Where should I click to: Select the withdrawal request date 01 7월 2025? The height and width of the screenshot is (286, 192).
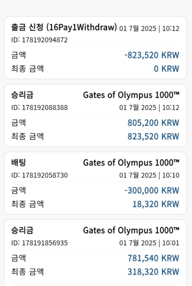click(138, 29)
